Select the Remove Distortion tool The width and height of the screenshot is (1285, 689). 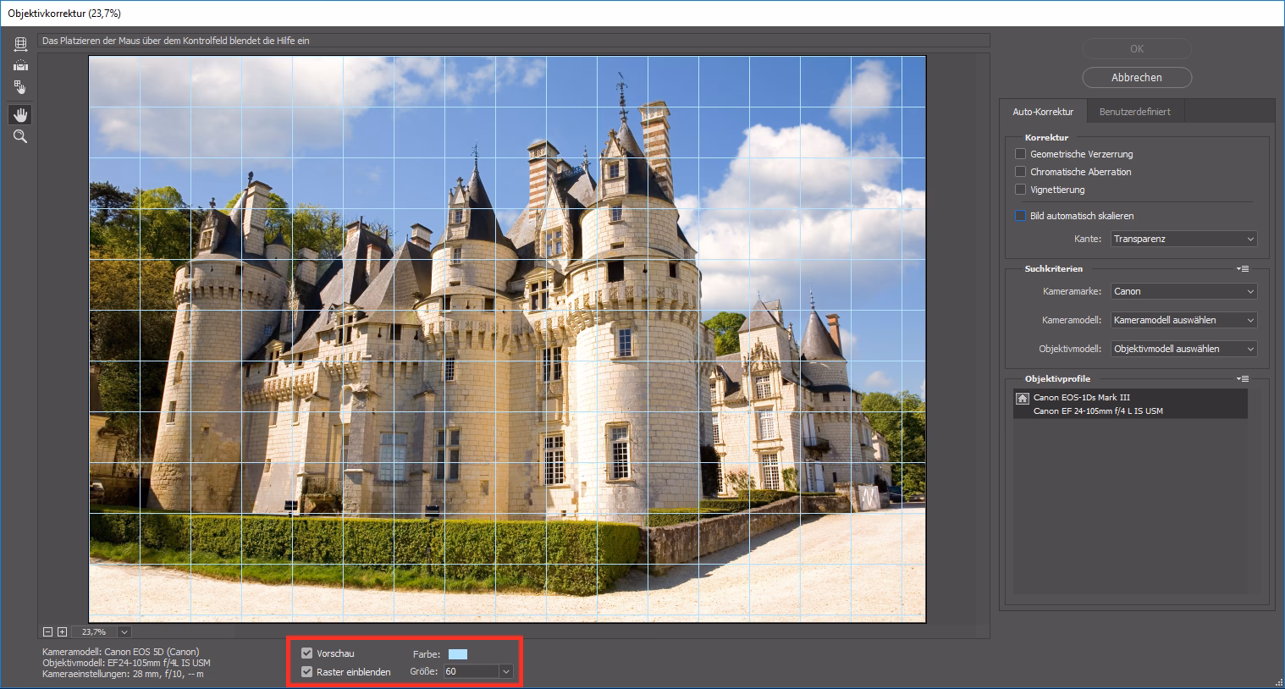point(19,44)
